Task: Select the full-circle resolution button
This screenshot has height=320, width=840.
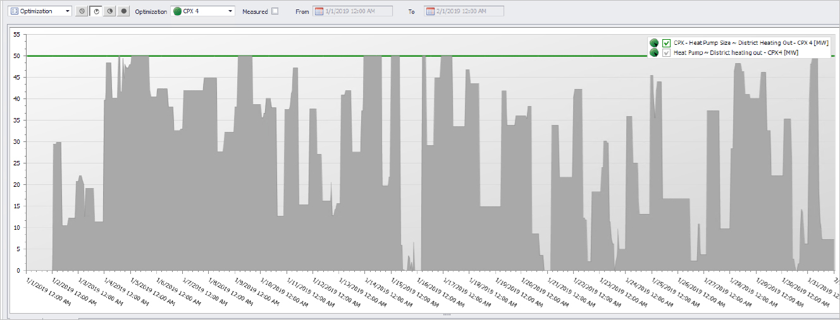Action: [x=124, y=11]
